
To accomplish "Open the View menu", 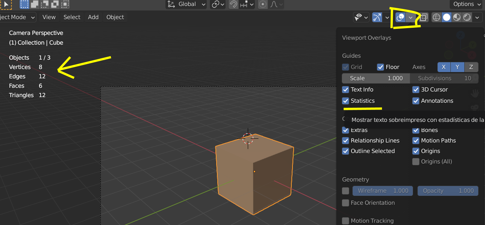I will (x=49, y=17).
